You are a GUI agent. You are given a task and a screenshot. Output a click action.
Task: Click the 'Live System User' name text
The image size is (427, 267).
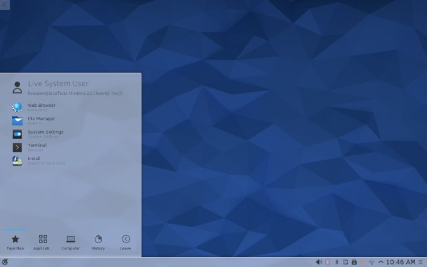[x=58, y=84]
